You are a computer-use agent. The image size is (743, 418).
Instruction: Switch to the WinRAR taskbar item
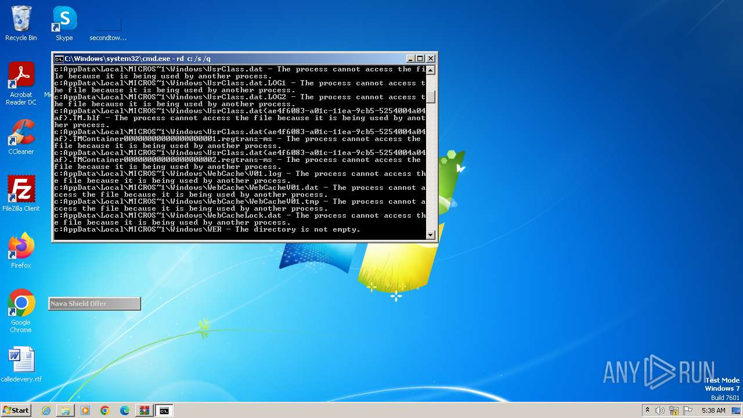[x=145, y=410]
